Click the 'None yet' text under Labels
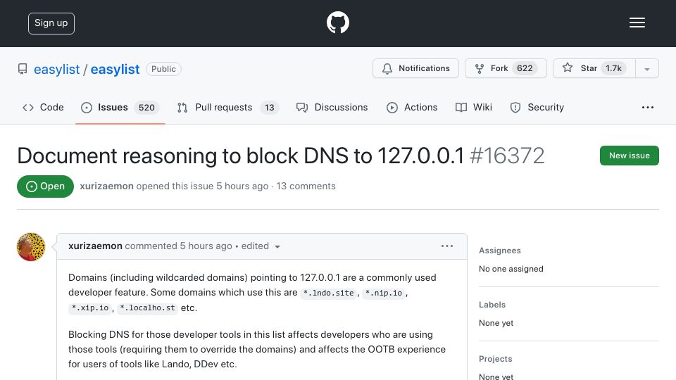676x380 pixels. (496, 323)
